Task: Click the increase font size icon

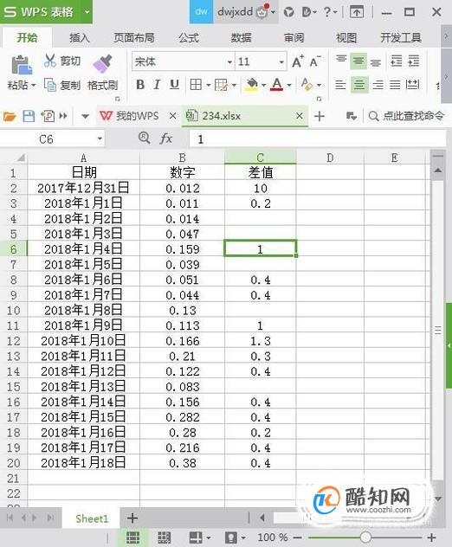Action: click(x=298, y=61)
